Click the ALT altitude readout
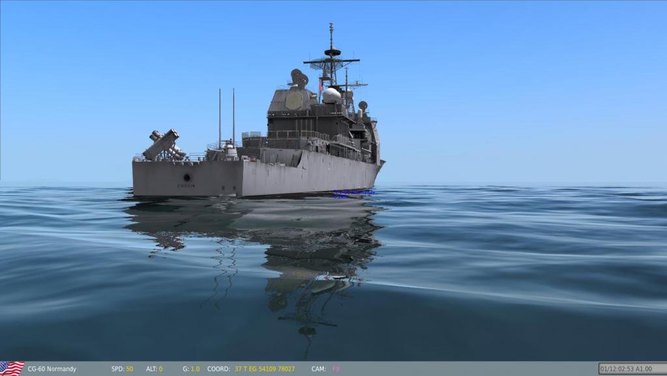 pos(154,369)
